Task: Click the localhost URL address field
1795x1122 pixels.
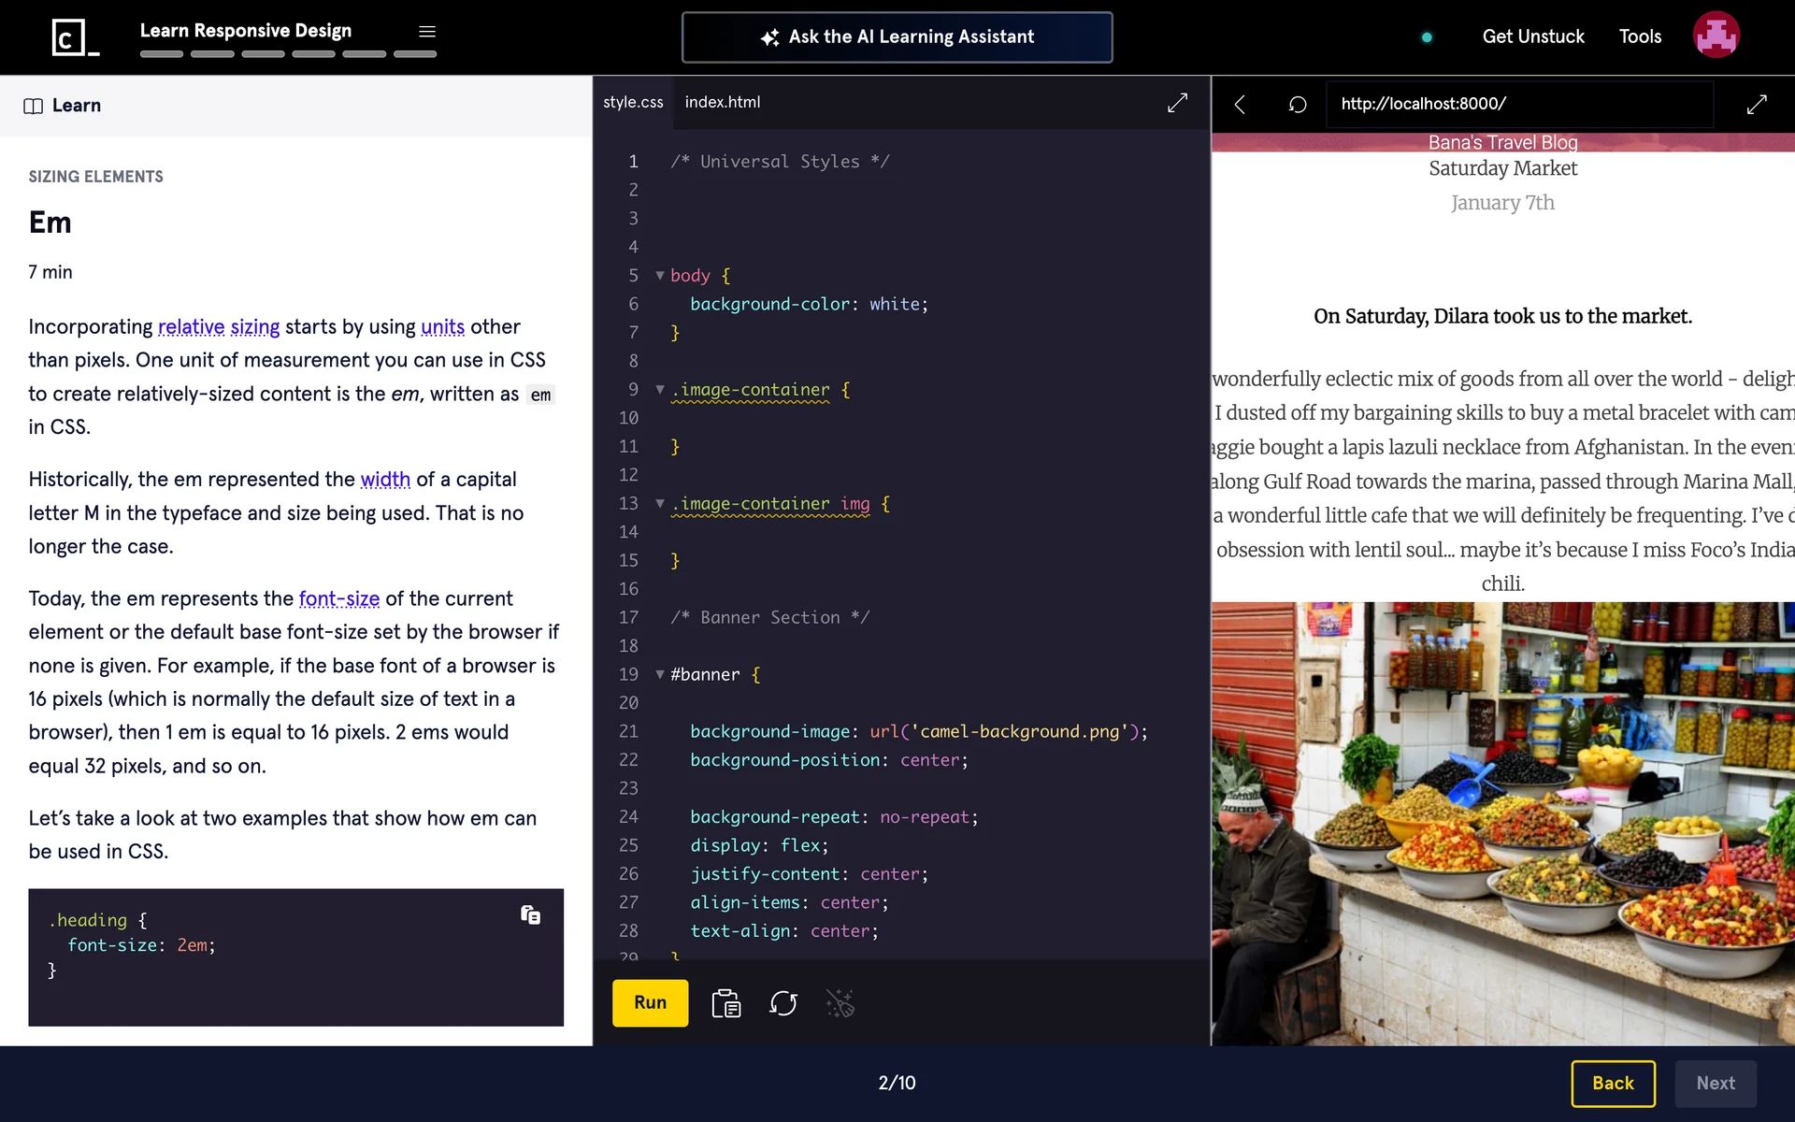Action: pos(1518,104)
